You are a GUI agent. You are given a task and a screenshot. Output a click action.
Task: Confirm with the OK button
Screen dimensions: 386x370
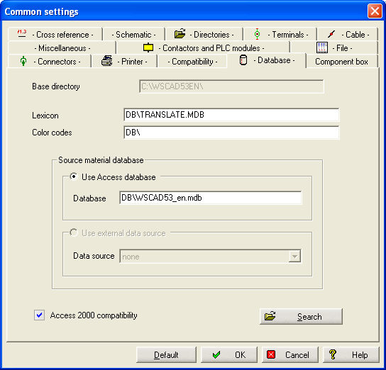point(229,354)
